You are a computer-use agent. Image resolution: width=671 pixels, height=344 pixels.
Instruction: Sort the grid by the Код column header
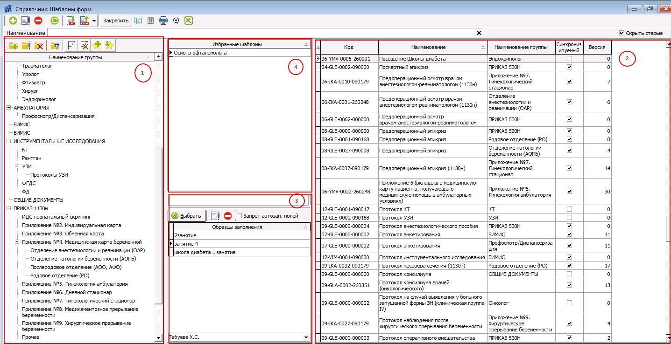tap(349, 47)
